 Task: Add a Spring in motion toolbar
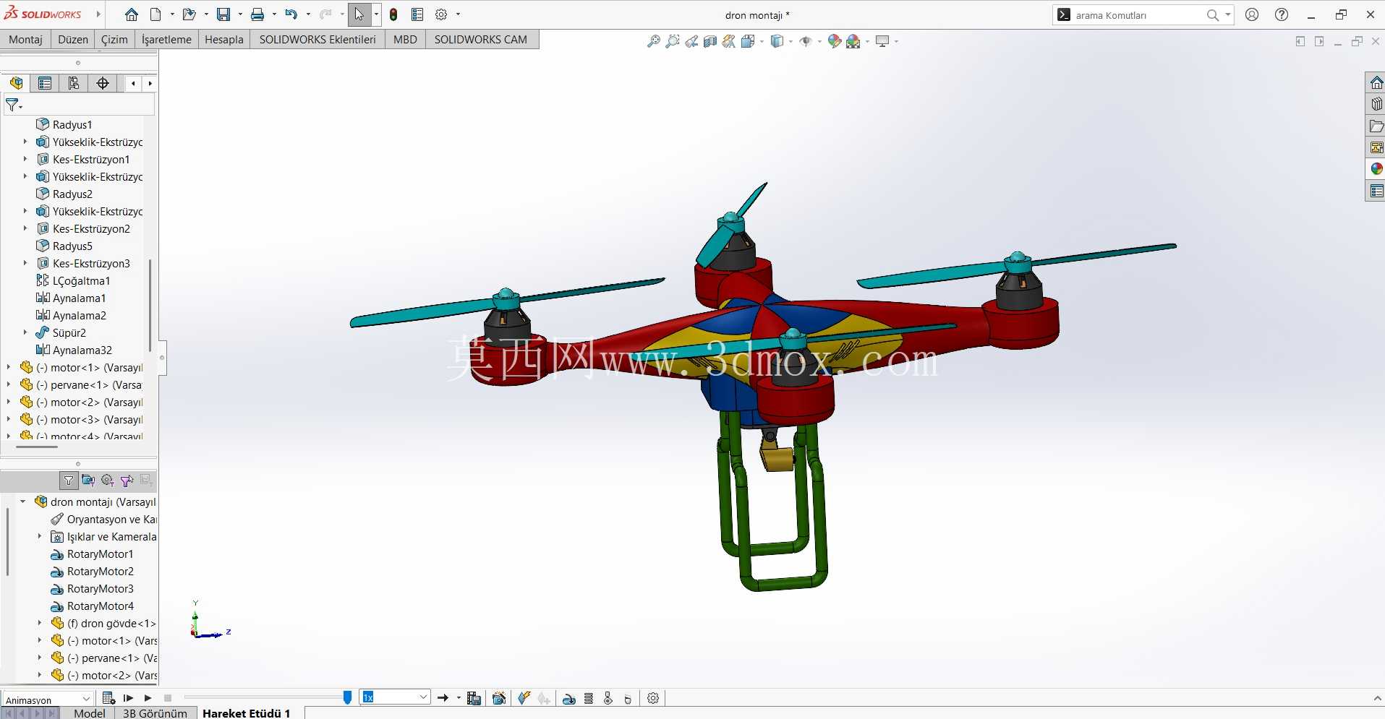pyautogui.click(x=589, y=698)
